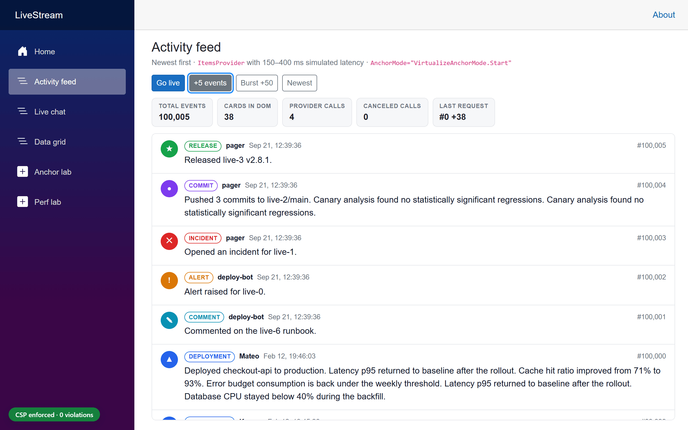Add five events with +5 events button
The height and width of the screenshot is (430, 688).
210,83
